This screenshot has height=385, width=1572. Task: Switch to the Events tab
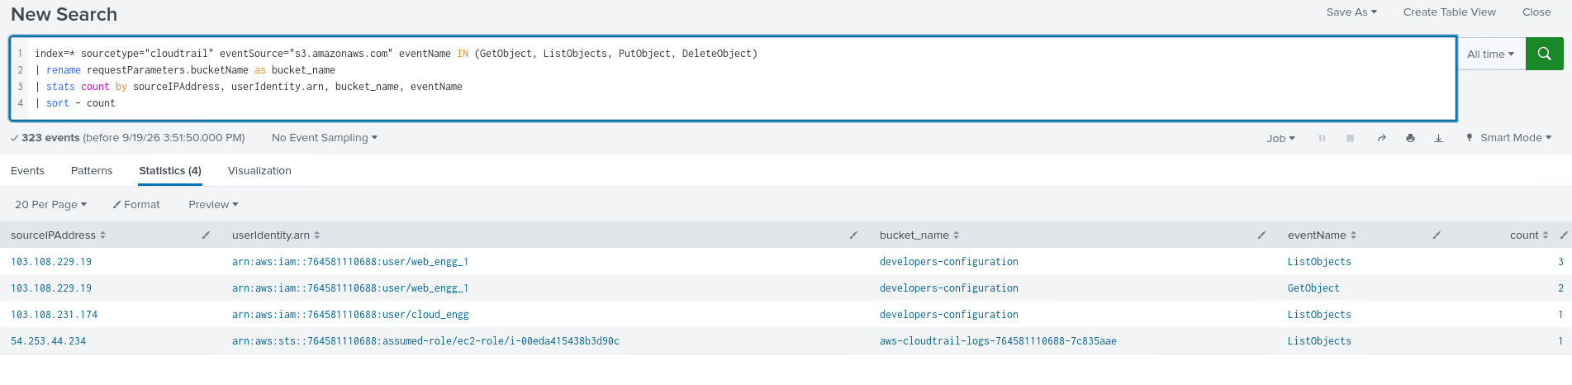(x=27, y=171)
